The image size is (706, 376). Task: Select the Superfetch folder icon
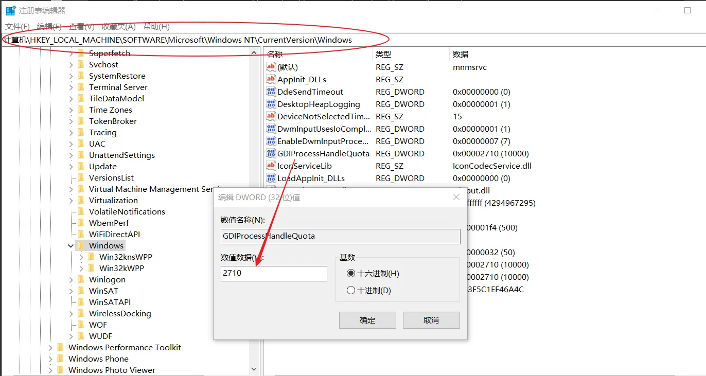[81, 53]
